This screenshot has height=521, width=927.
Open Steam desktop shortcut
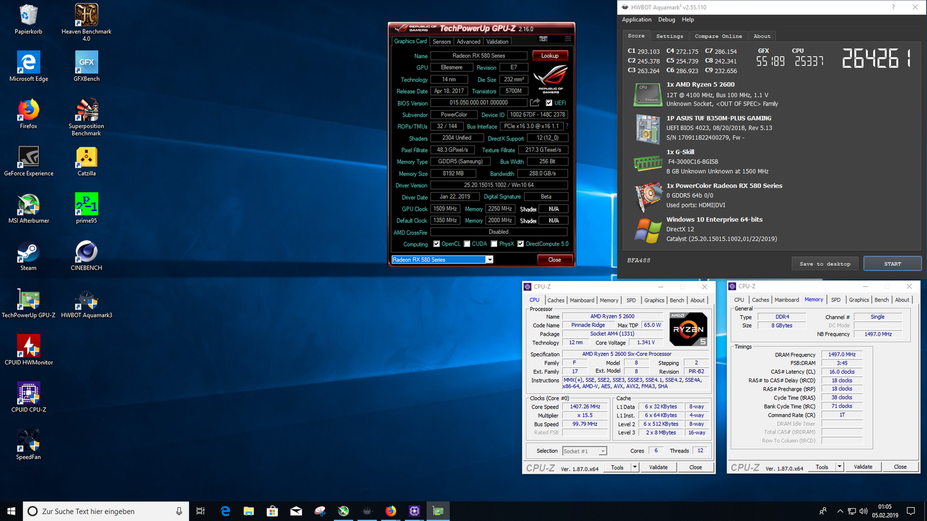28,256
